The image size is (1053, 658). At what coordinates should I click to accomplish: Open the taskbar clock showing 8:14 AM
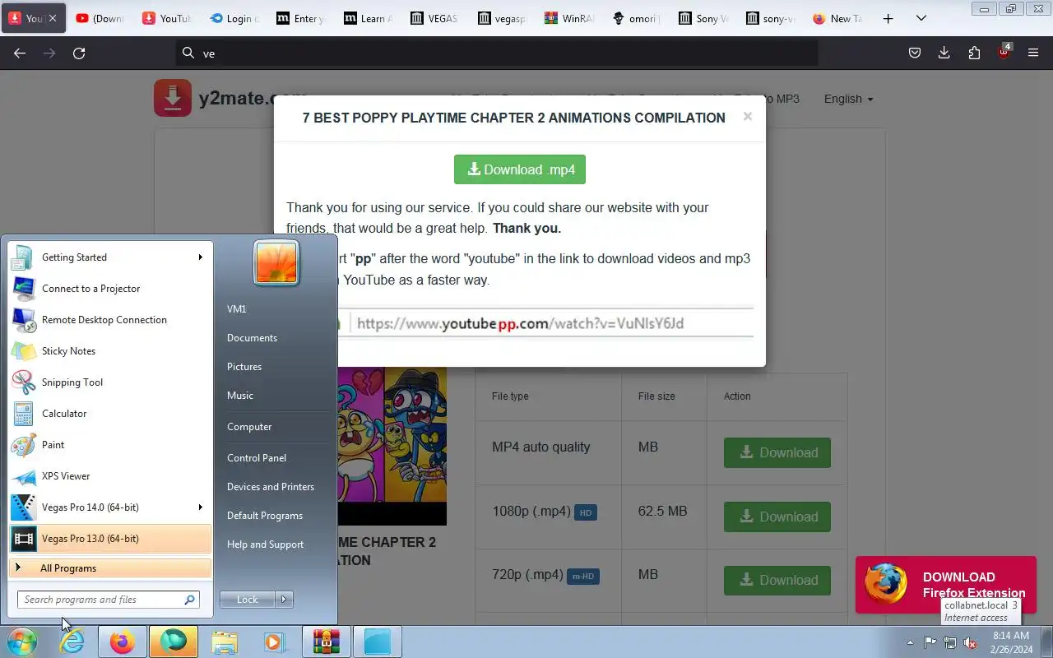coord(1011,642)
